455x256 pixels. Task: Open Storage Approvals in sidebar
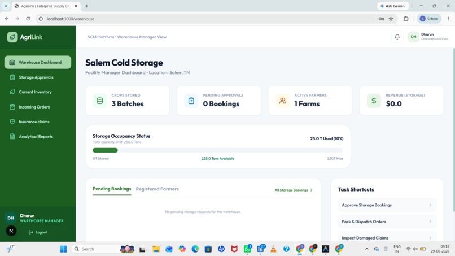coord(36,77)
